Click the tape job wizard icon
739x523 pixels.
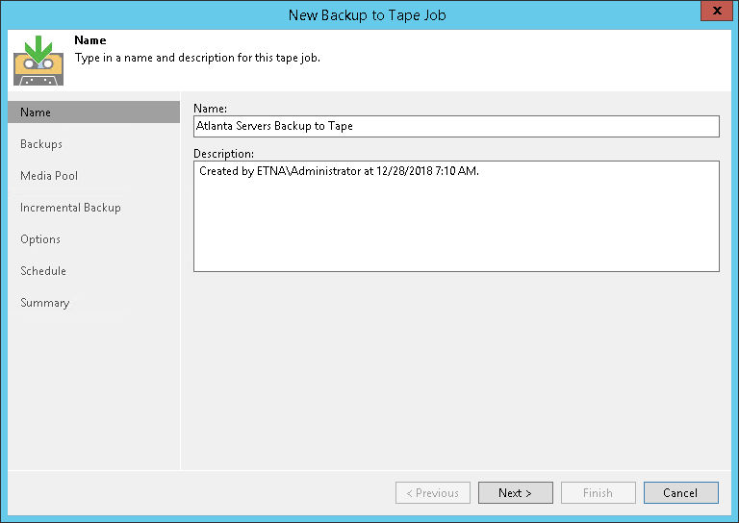(38, 60)
